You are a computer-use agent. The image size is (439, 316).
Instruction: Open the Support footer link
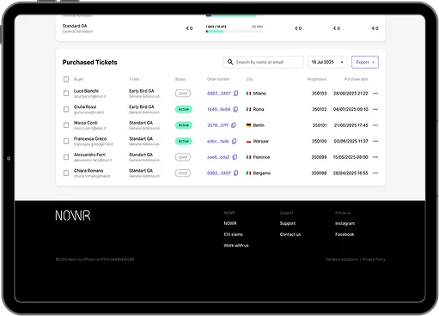(288, 223)
